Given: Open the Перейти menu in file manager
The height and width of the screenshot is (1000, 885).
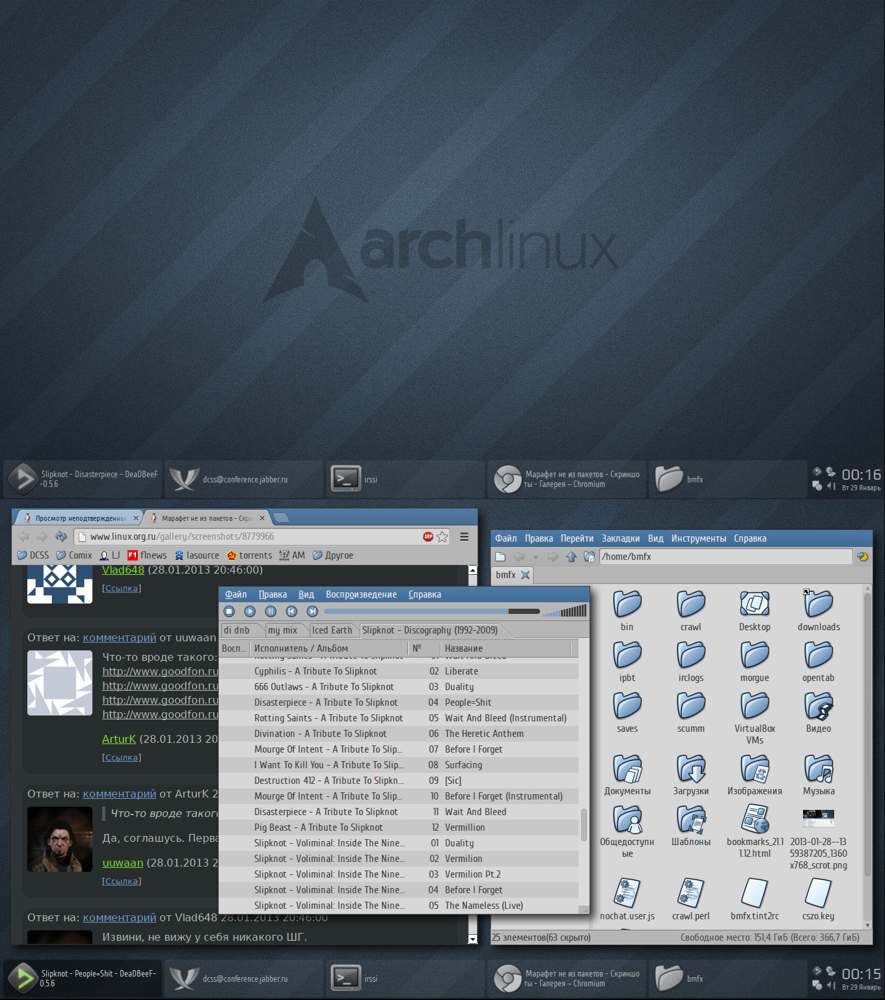Looking at the screenshot, I should click(577, 538).
